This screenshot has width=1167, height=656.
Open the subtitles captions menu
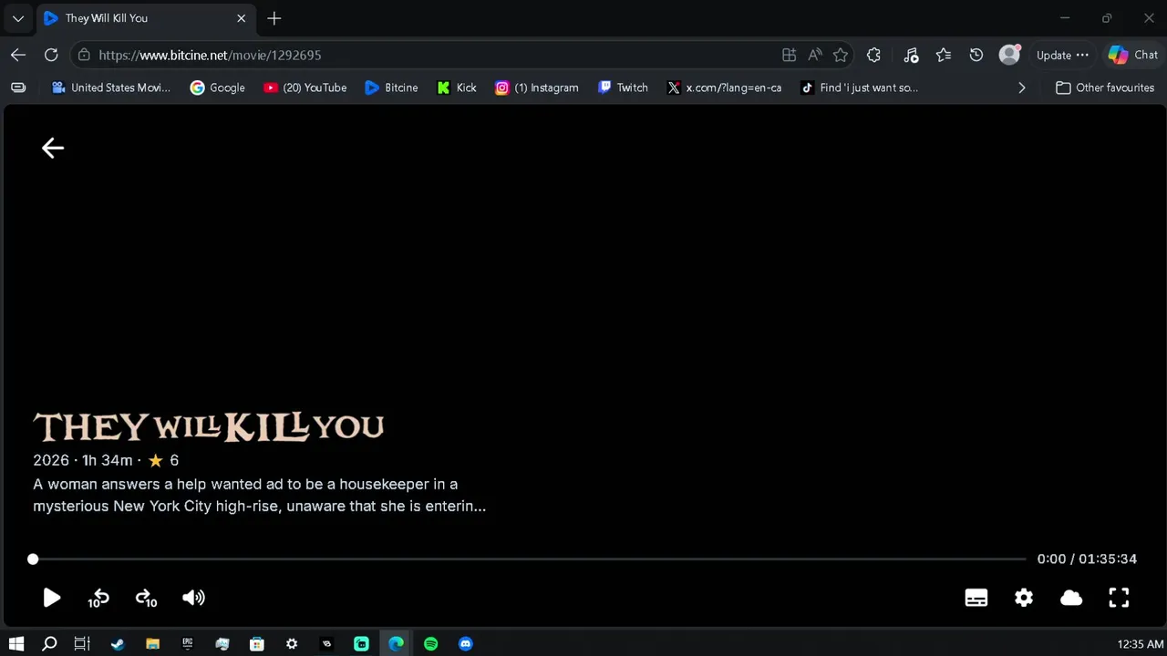976,598
